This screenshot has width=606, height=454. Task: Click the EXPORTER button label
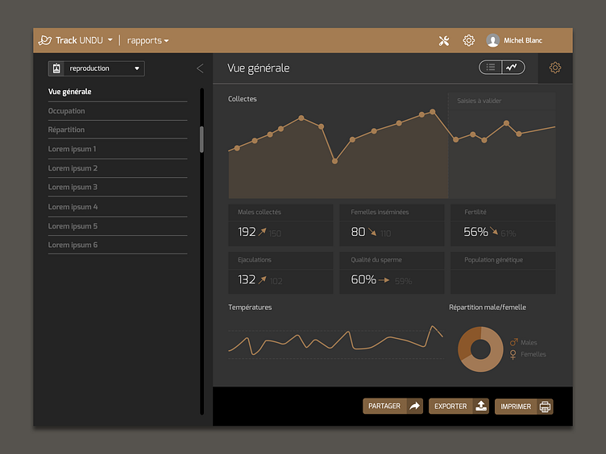450,407
